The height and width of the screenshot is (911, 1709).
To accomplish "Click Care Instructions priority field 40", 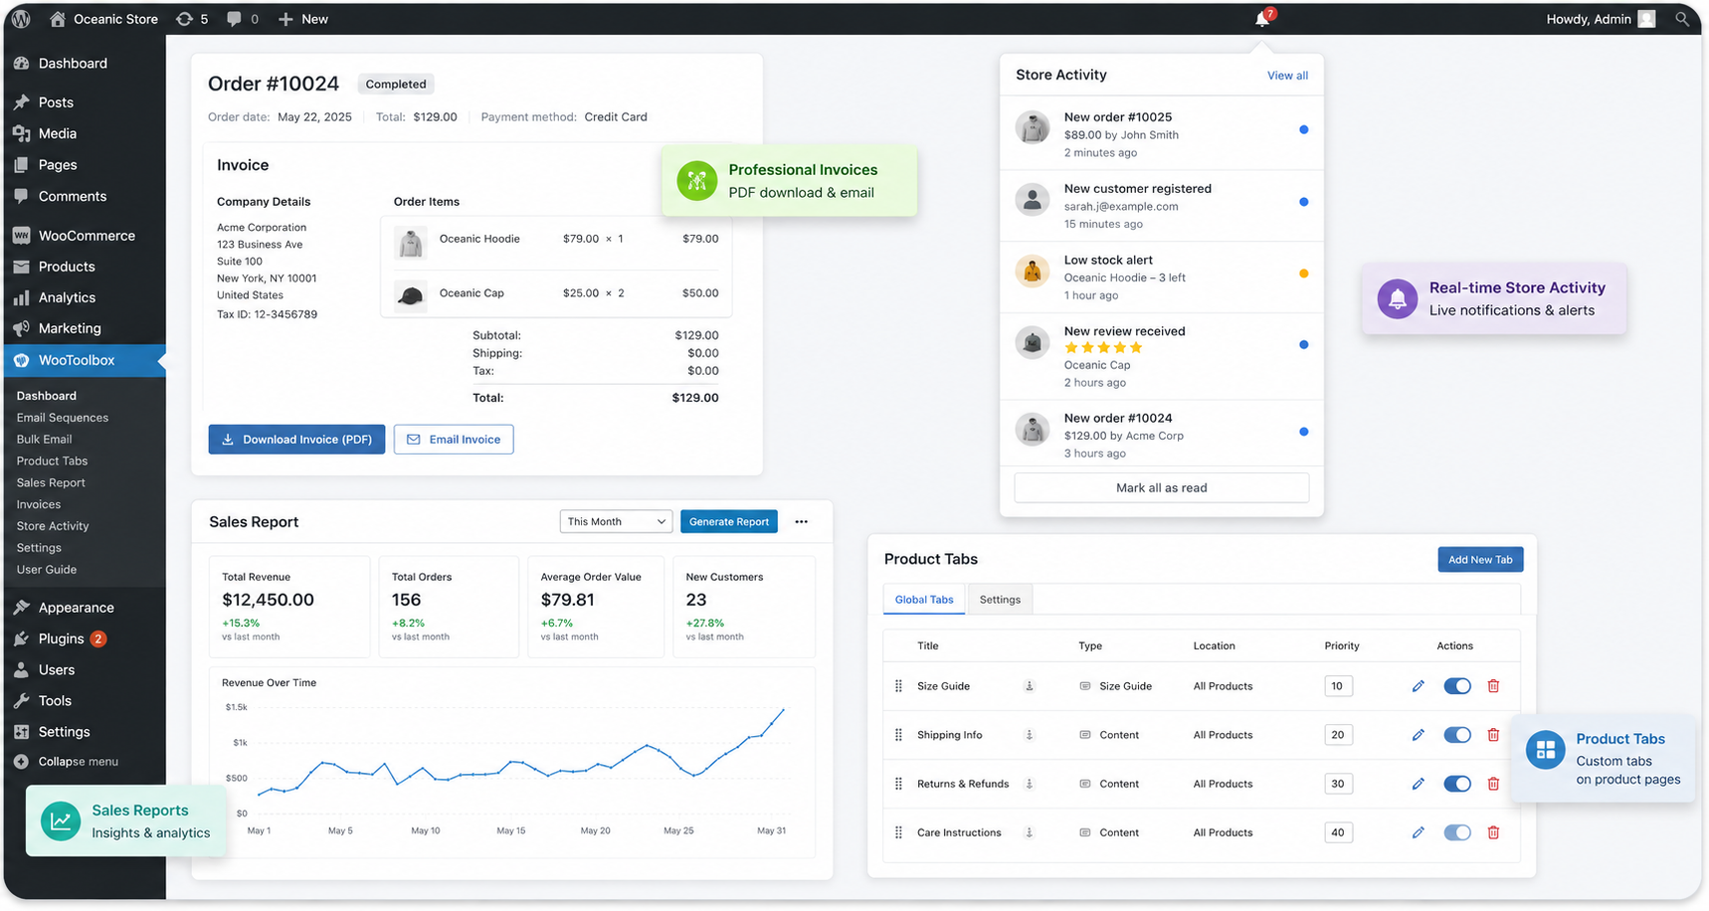I will pos(1338,832).
